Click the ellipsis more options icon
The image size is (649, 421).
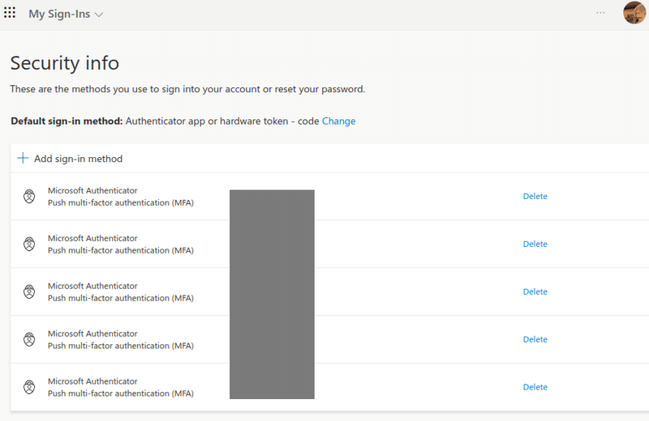(x=600, y=13)
